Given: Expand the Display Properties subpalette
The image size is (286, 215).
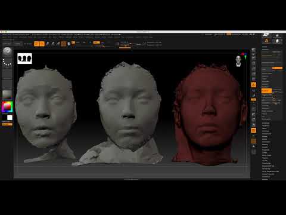Looking at the screenshot, I should coord(268,174).
